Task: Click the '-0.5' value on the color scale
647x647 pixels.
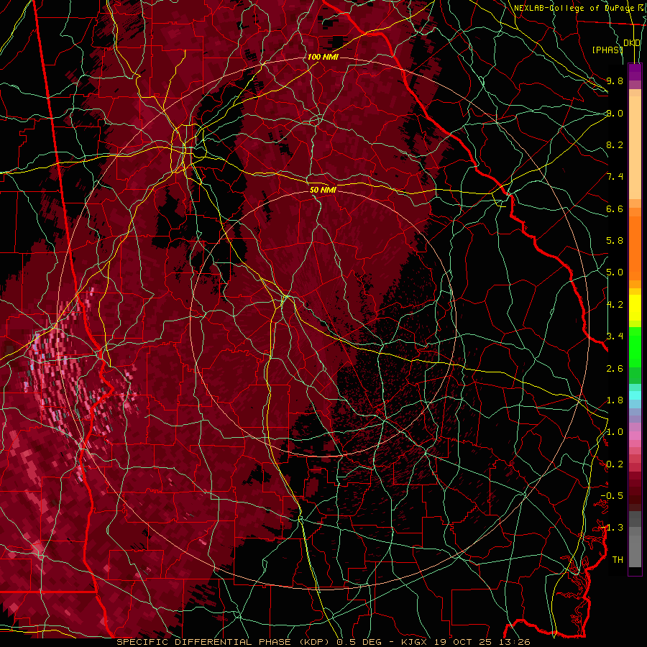Action: [612, 495]
